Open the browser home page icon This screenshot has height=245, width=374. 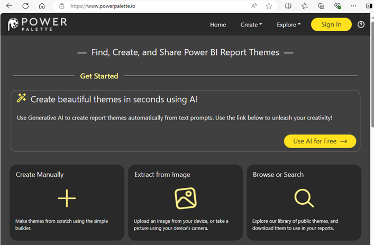pyautogui.click(x=42, y=6)
